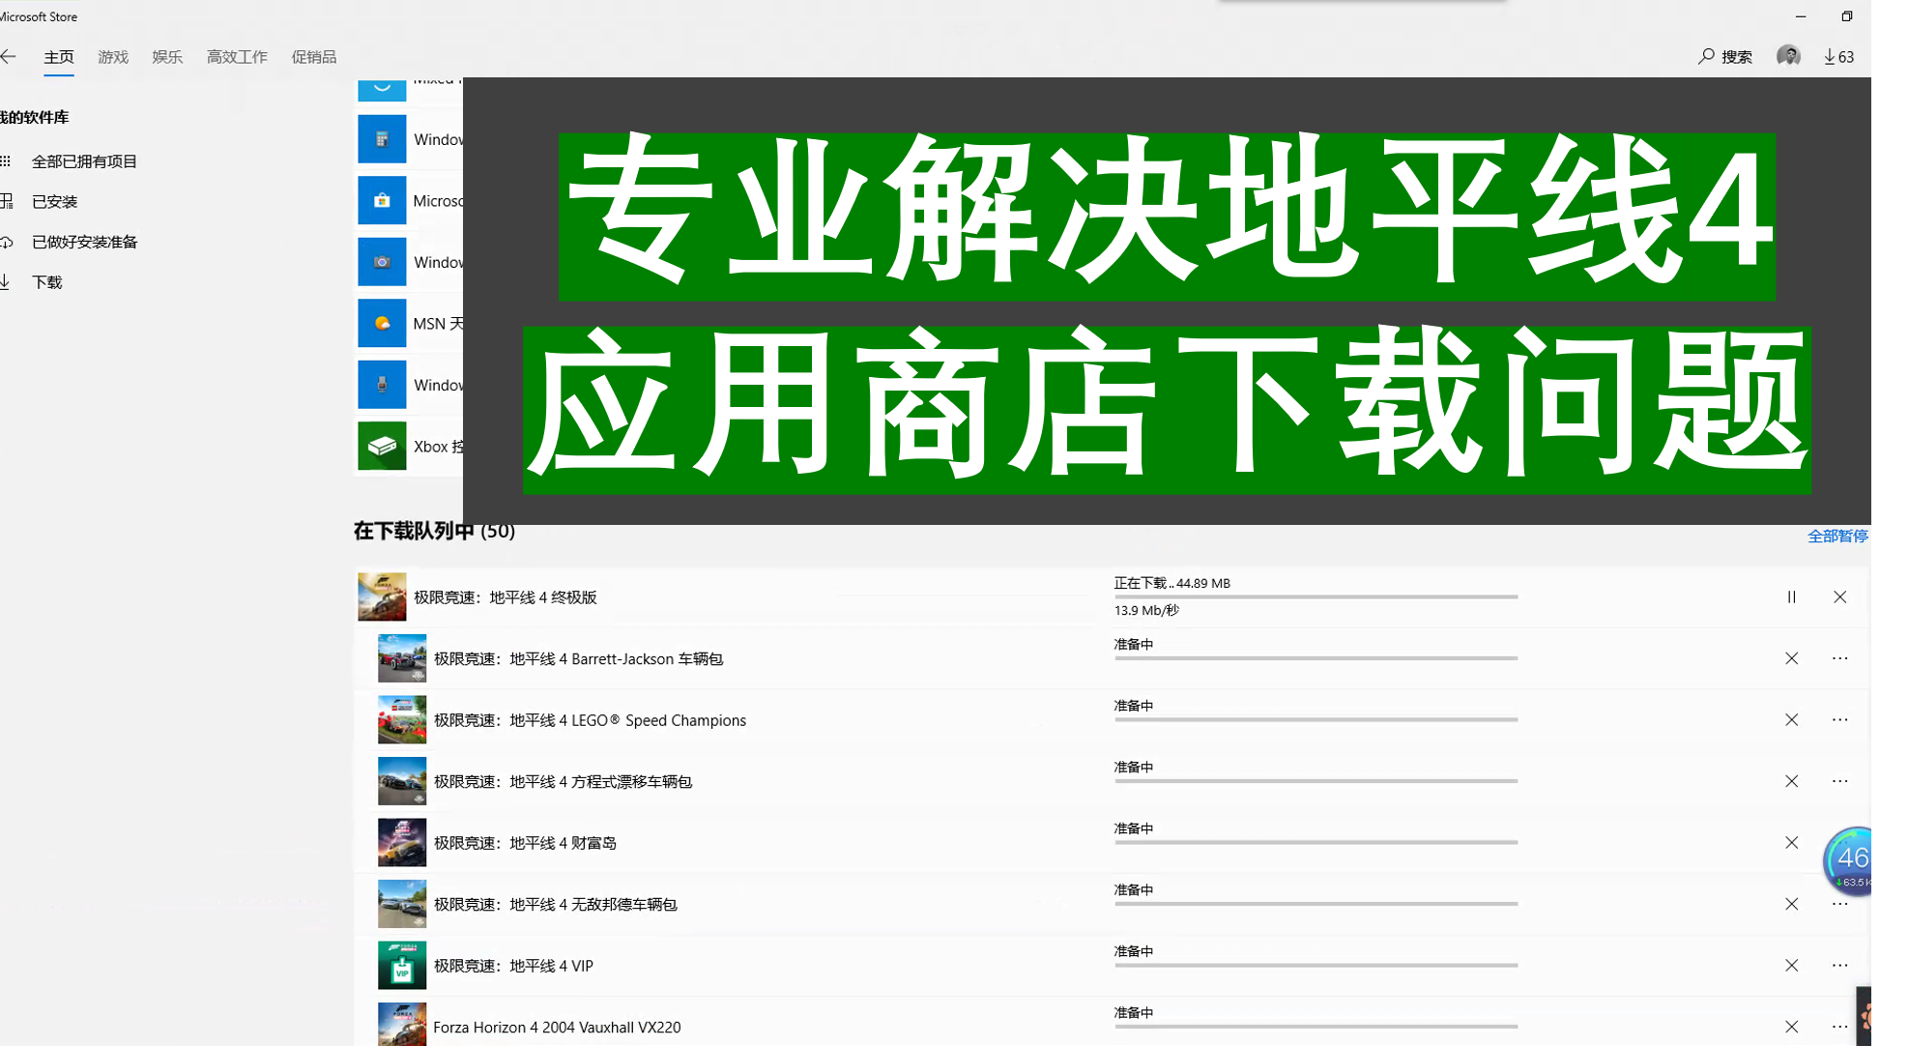Open more options for 地平线 4 VIP
The width and height of the screenshot is (1909, 1046).
tap(1839, 966)
